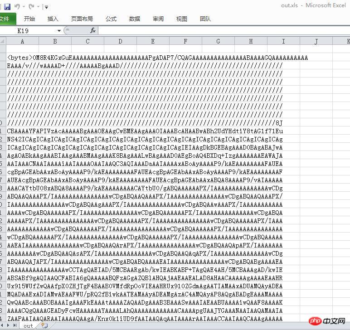Switch to the 视图 ribbon tab
The image size is (350, 330).
coord(182,19)
